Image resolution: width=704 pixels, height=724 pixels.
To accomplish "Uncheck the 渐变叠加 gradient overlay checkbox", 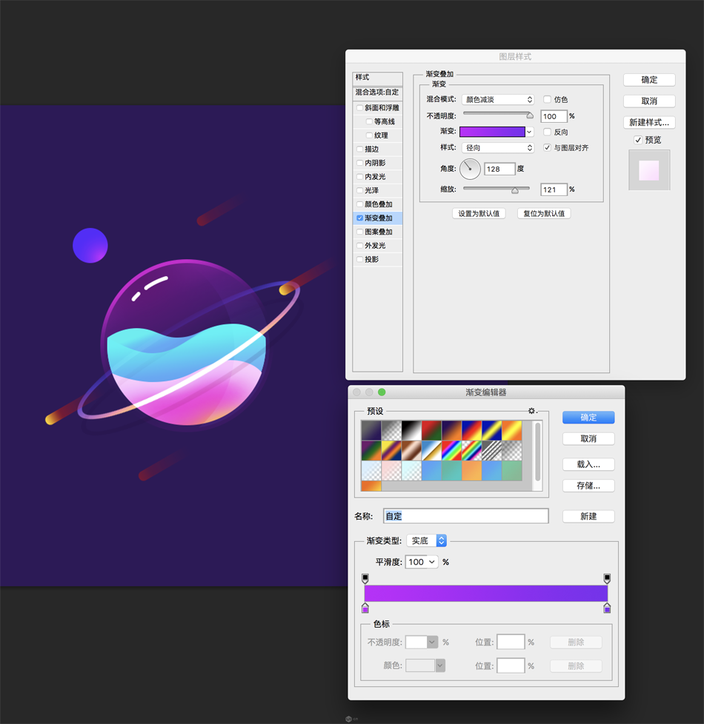I will 359,218.
